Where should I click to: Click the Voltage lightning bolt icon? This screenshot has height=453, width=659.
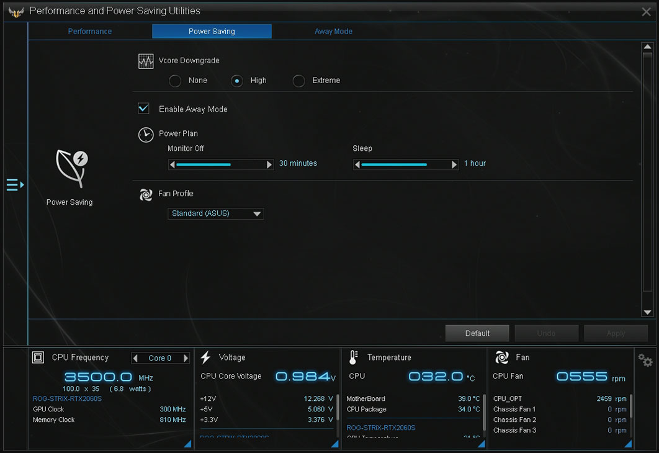pos(205,357)
